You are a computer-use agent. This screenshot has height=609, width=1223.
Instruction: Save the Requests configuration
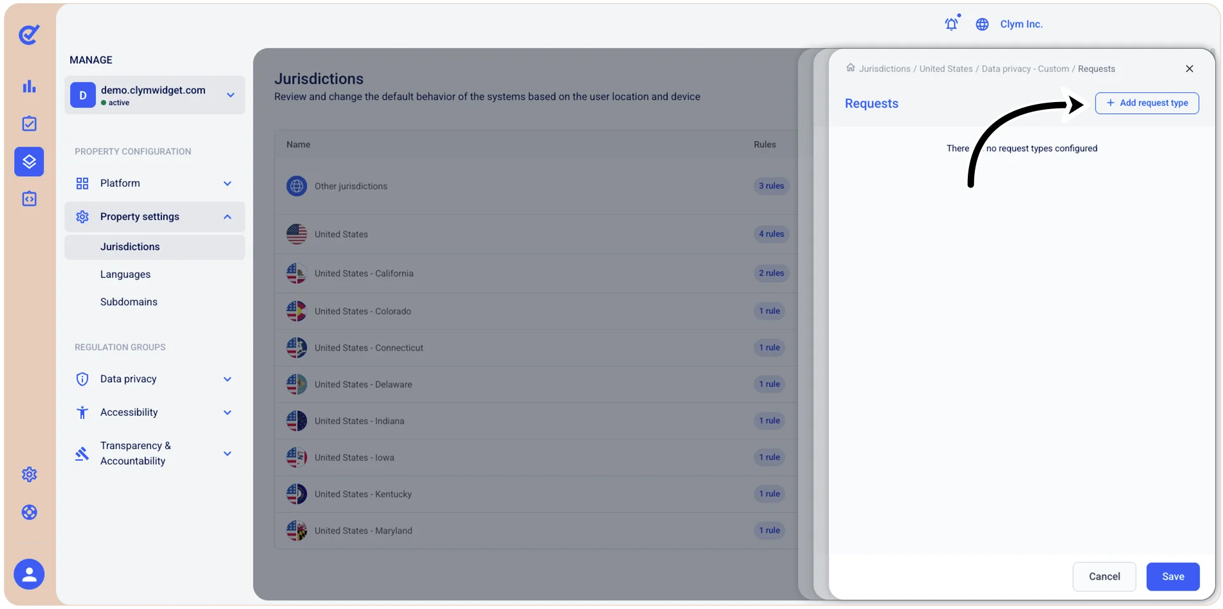tap(1173, 576)
